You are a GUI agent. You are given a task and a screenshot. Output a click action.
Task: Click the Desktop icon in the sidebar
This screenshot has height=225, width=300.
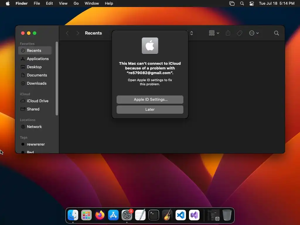click(x=23, y=67)
